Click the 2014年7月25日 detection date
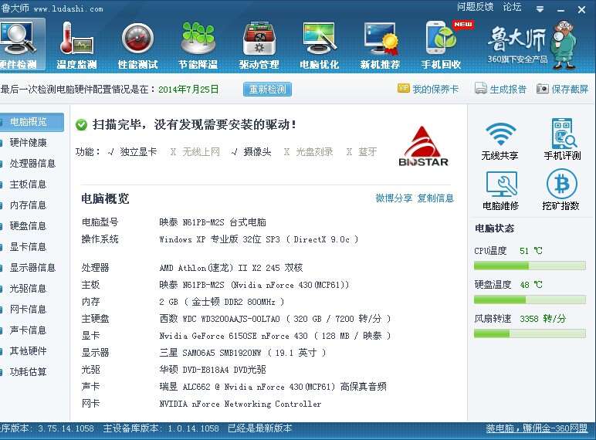 coord(188,90)
